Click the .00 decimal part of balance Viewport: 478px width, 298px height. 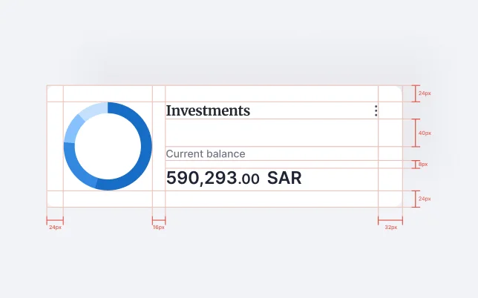point(249,179)
